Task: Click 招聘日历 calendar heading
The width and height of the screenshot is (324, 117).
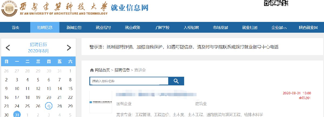Action: point(38,45)
